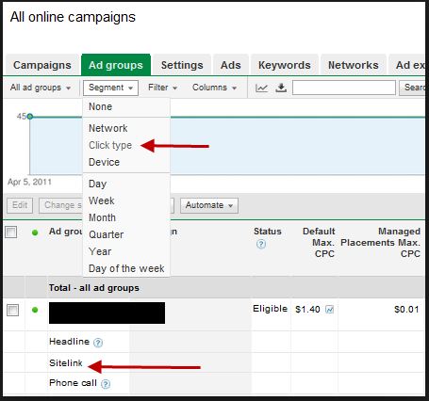The image size is (429, 401).
Task: Switch to the Networks tab
Action: (354, 65)
